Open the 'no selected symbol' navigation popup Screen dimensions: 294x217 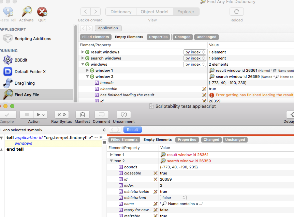coord(53,130)
